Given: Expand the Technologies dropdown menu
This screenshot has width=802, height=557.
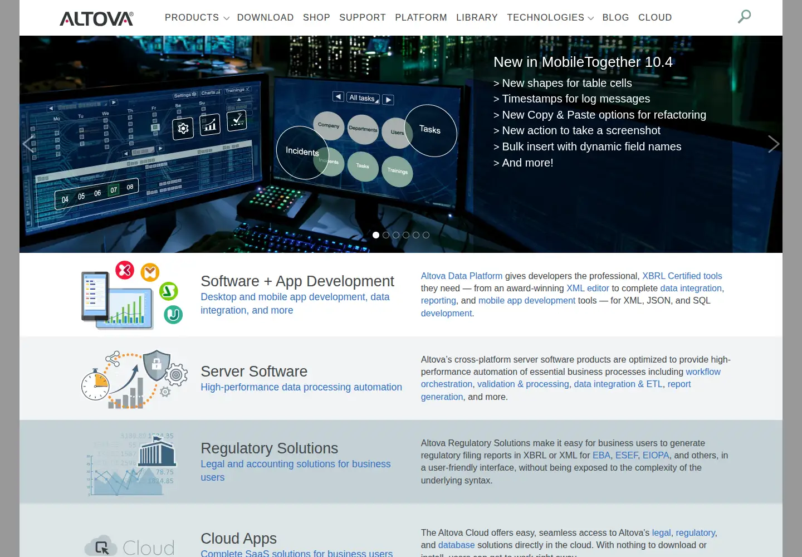Looking at the screenshot, I should [550, 18].
